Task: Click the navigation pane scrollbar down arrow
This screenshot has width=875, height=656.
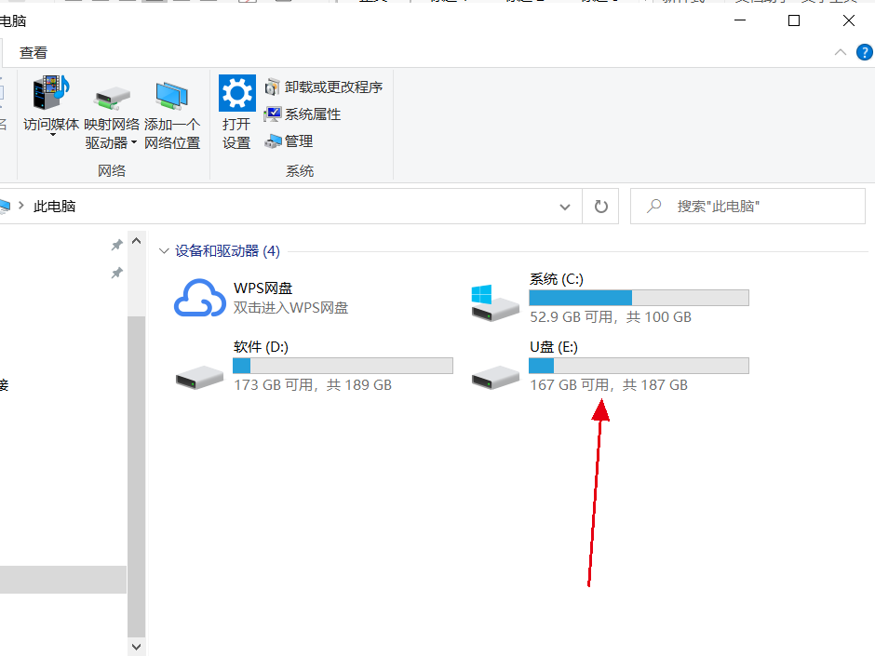Action: pos(136,647)
